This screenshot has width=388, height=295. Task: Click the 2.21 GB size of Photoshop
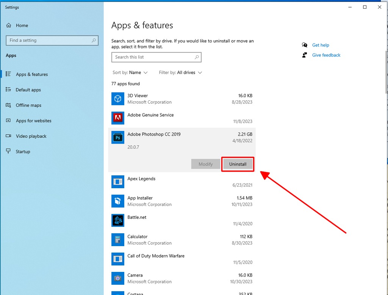245,134
